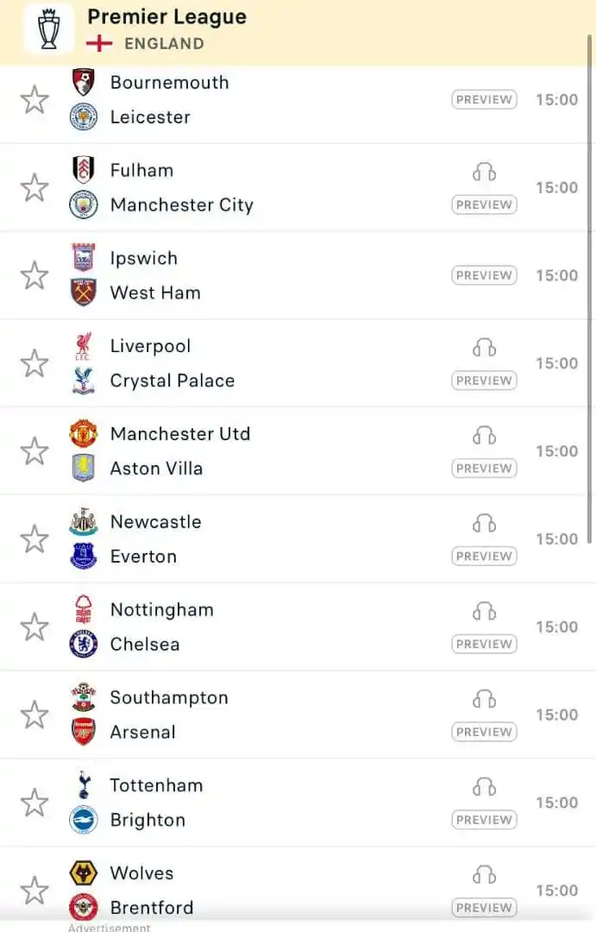Screen dimensions: 596x932
Task: Click the headphones icon for Wolves vs Brentford
Action: point(484,875)
